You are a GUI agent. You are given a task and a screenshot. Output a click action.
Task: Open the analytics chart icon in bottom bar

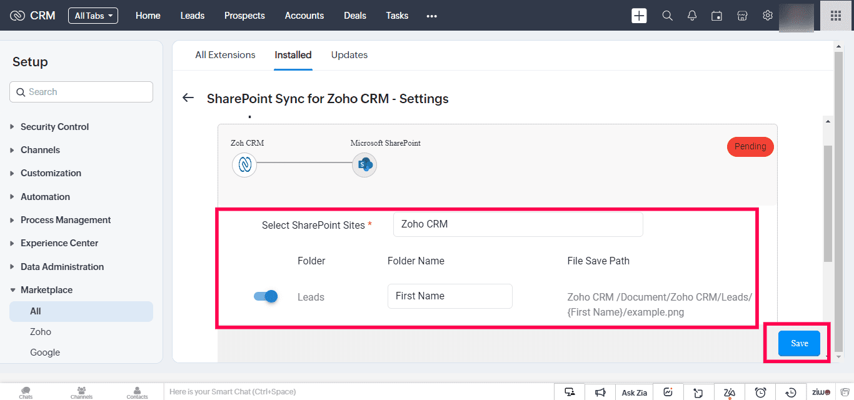point(668,392)
